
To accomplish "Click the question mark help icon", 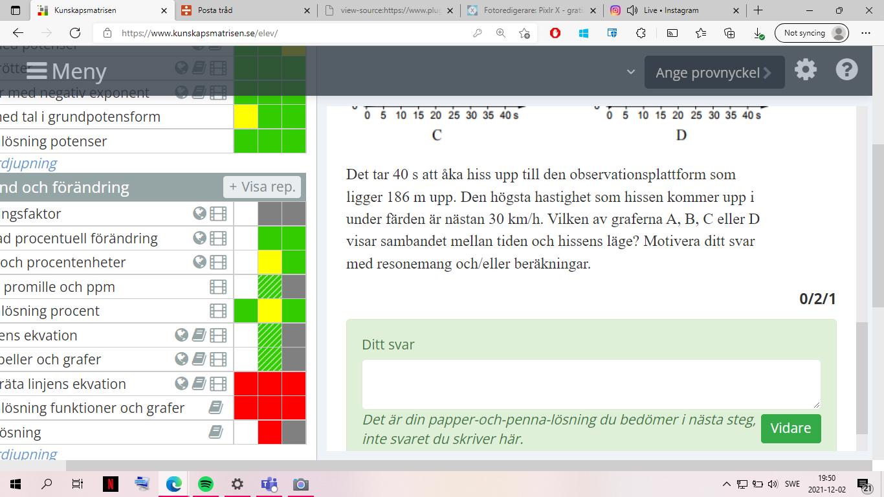I will pos(846,70).
